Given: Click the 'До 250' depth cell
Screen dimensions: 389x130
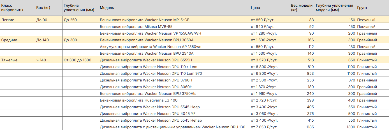Looking at the screenshot, I should (x=81, y=20).
